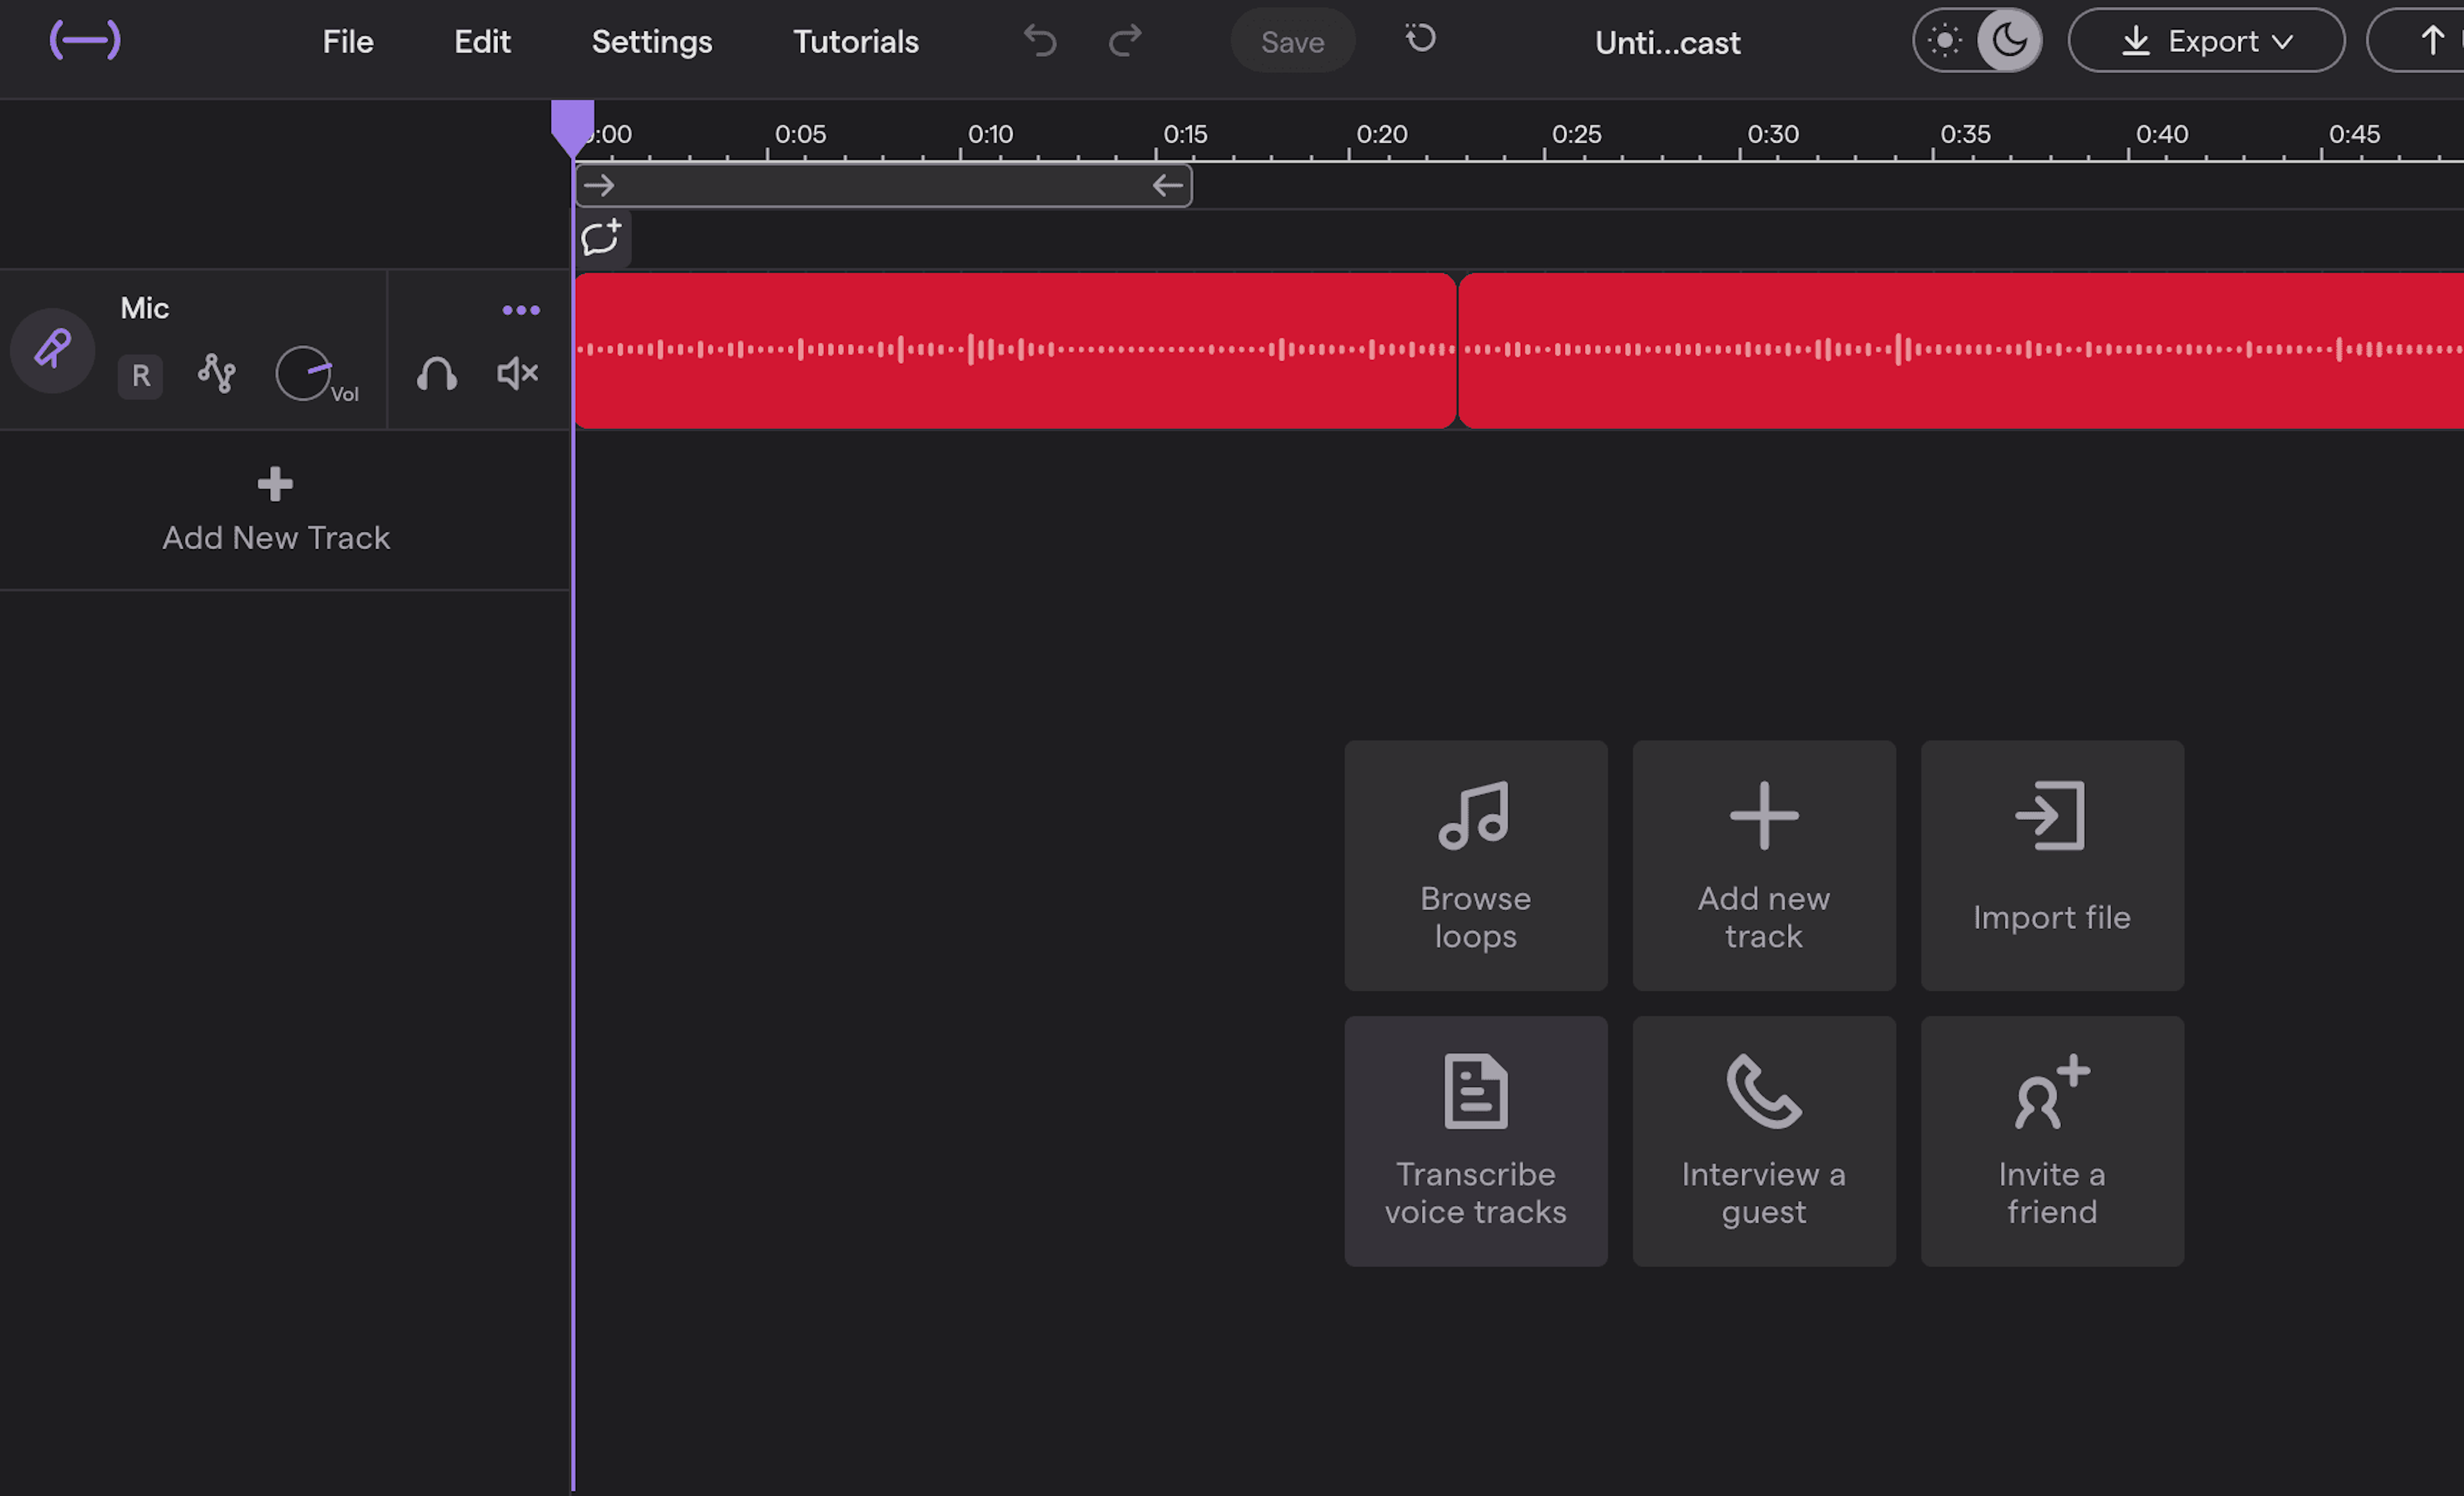The image size is (2464, 1496).
Task: Open version history clock icon
Action: [x=1420, y=39]
